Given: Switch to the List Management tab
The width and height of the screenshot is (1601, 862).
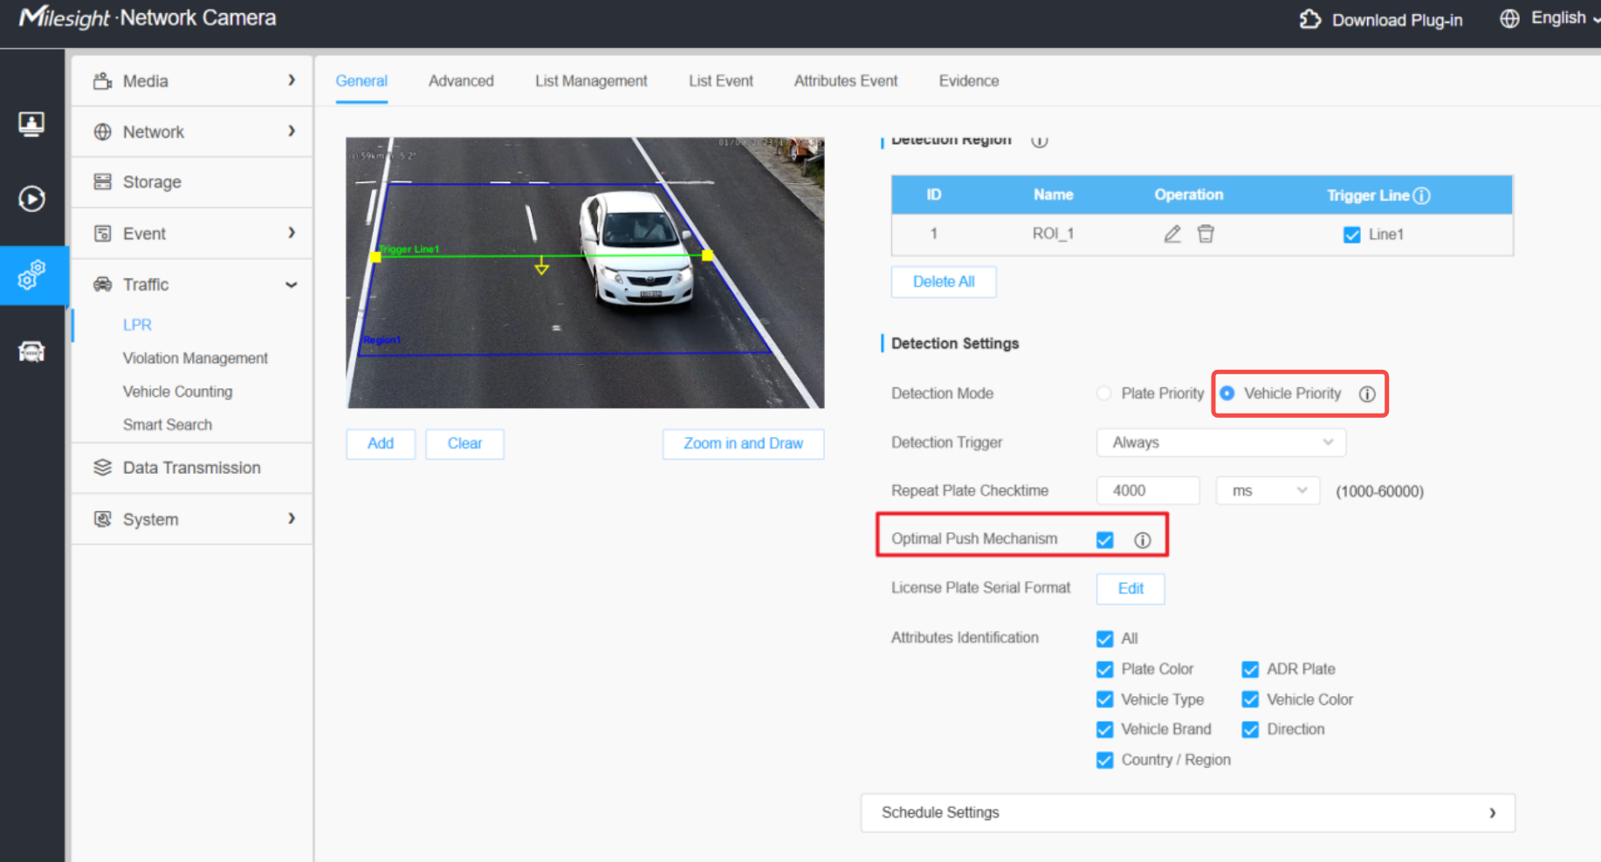Looking at the screenshot, I should (x=591, y=81).
